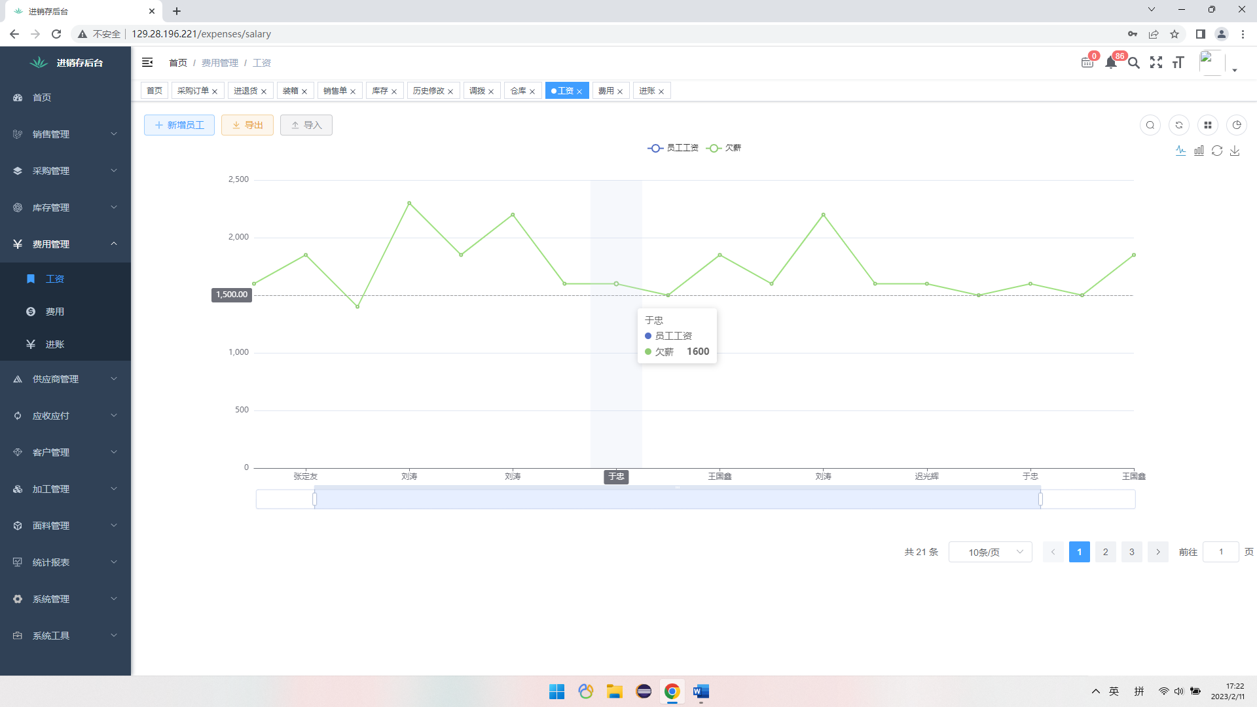
Task: Click the page jump input field
Action: 1221,552
